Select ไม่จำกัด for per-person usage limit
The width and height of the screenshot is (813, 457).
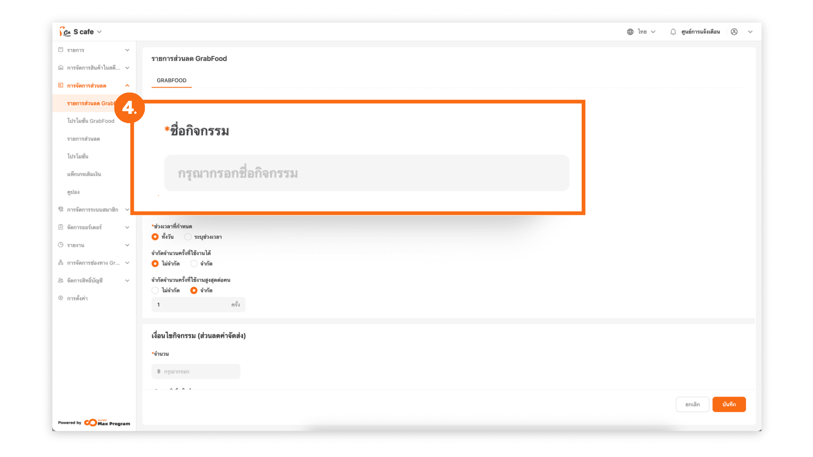coord(155,290)
